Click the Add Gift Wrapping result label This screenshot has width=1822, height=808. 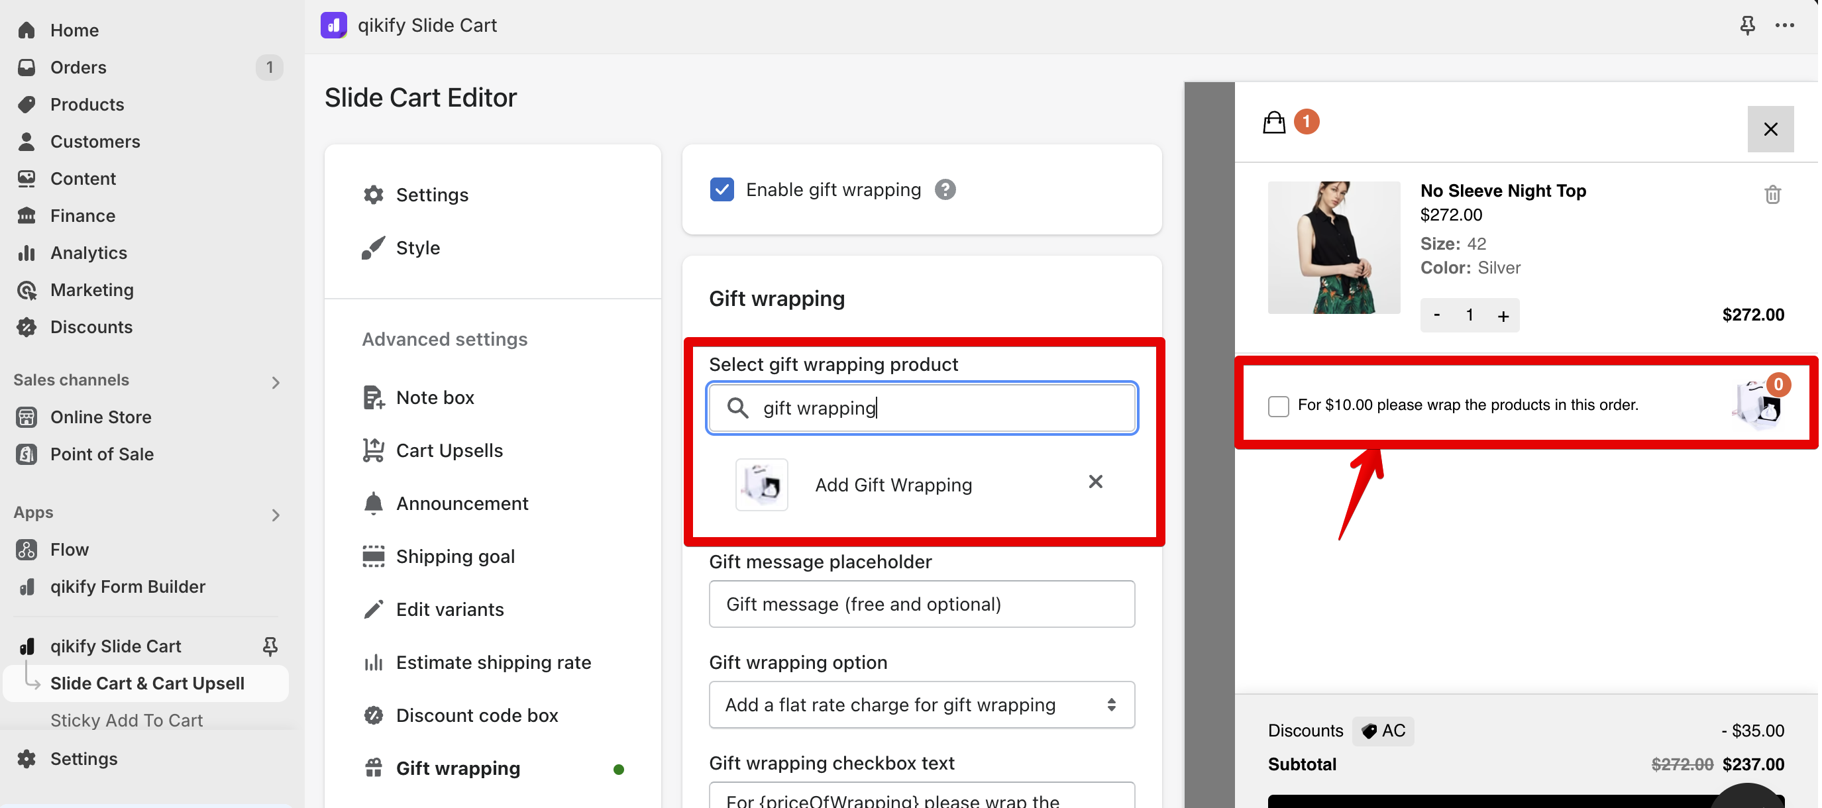click(893, 485)
